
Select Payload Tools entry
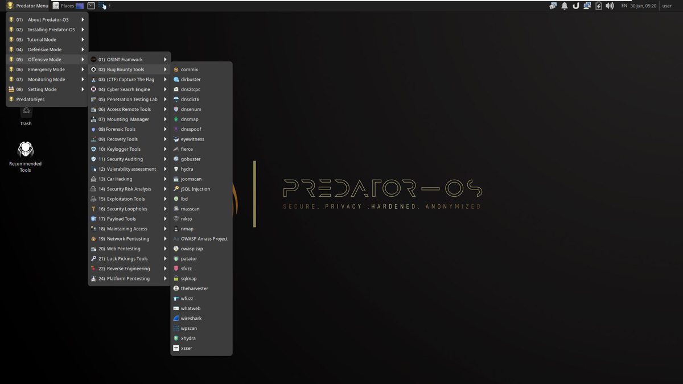130,219
